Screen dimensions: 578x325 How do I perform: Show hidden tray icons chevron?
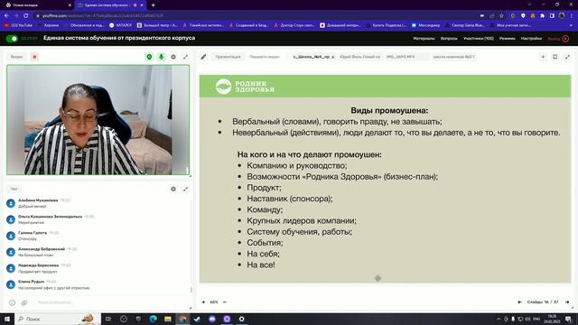point(499,319)
